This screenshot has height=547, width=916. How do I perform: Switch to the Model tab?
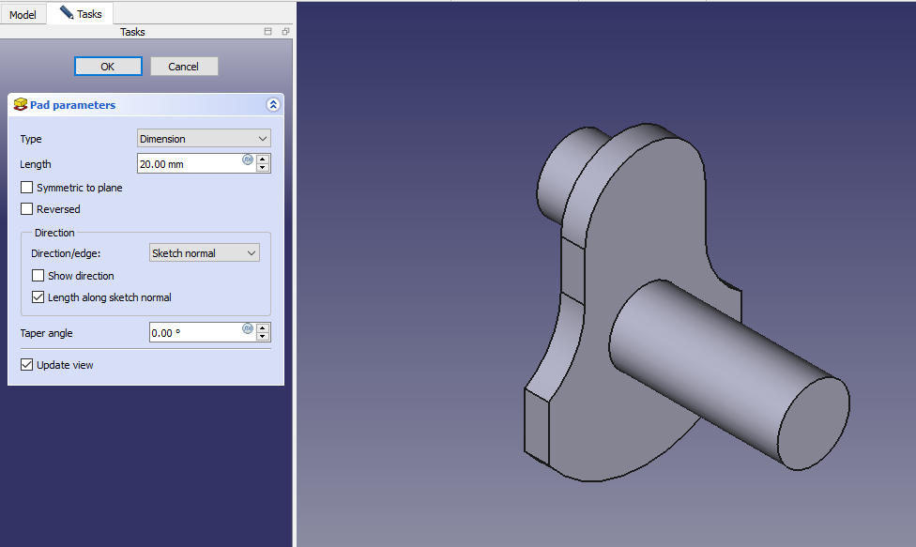coord(23,15)
